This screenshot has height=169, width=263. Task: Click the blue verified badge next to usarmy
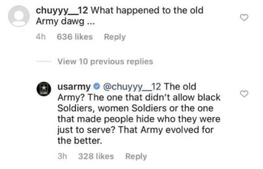(96, 86)
